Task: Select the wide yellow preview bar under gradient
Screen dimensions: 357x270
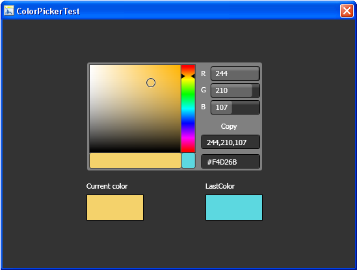Action: click(135, 161)
